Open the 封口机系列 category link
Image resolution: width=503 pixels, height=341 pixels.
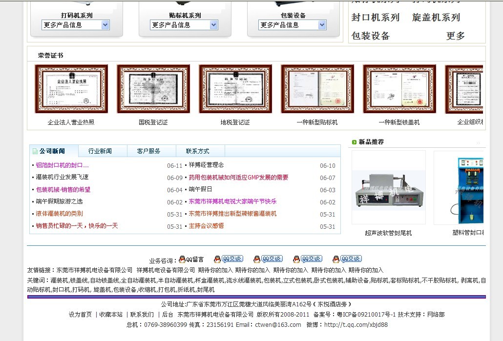point(375,18)
